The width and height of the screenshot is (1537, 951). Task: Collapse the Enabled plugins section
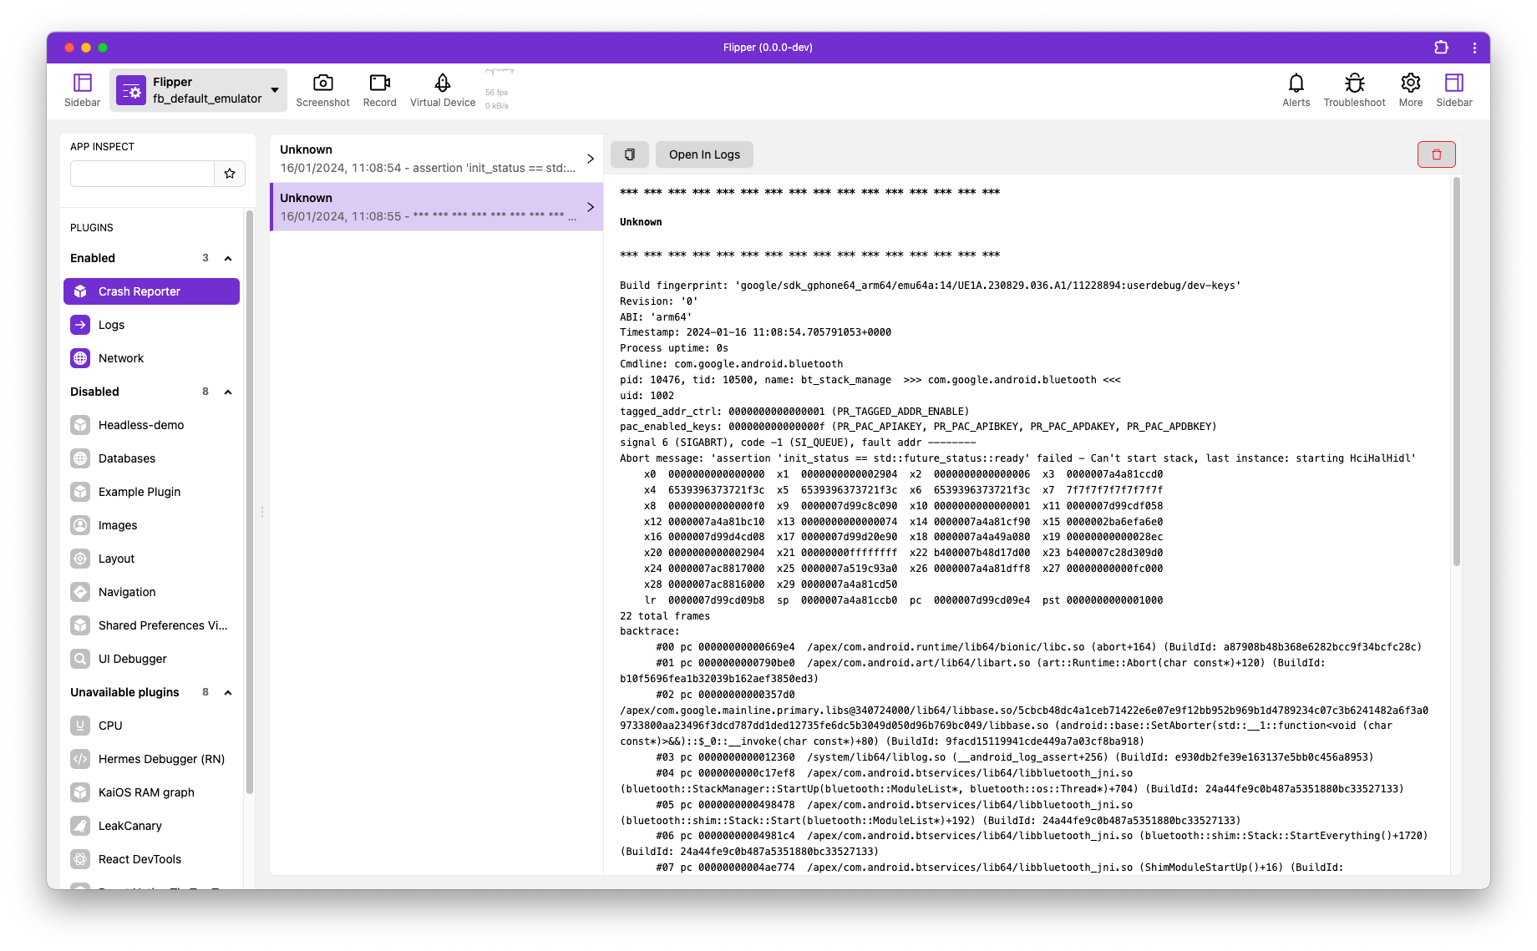pyautogui.click(x=228, y=258)
